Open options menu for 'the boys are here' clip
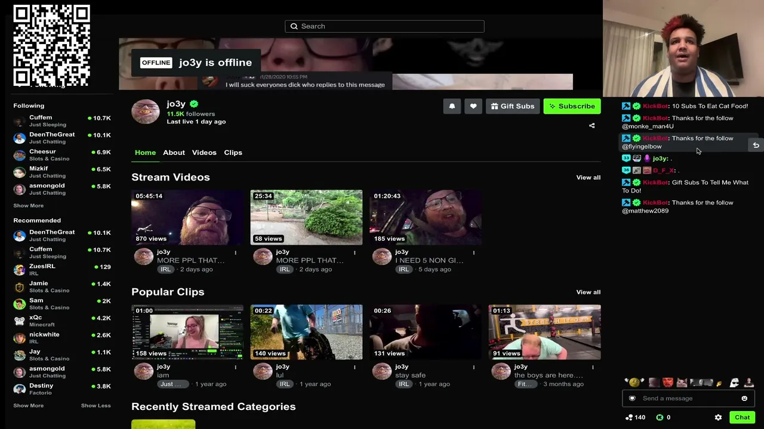This screenshot has height=429, width=764. point(593,367)
